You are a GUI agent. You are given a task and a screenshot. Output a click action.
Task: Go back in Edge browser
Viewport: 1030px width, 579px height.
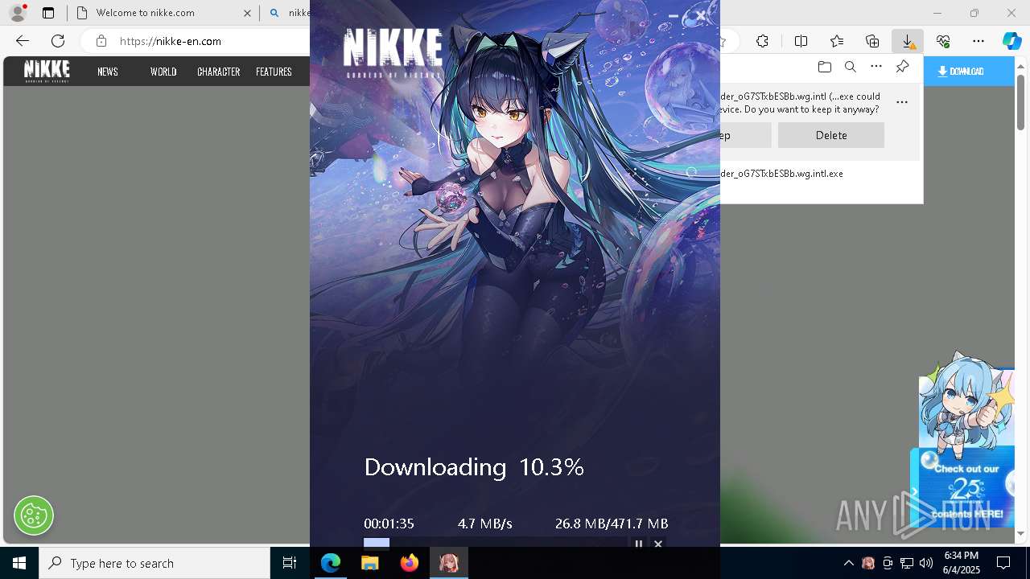click(23, 41)
